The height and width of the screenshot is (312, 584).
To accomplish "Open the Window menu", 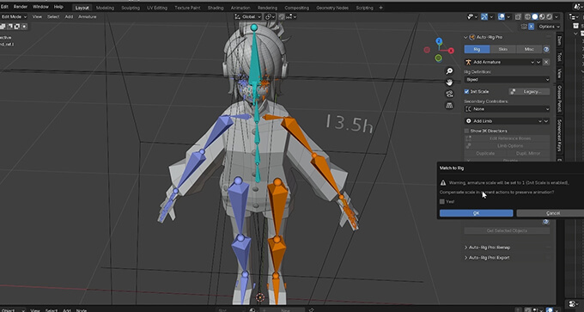I will [x=40, y=7].
